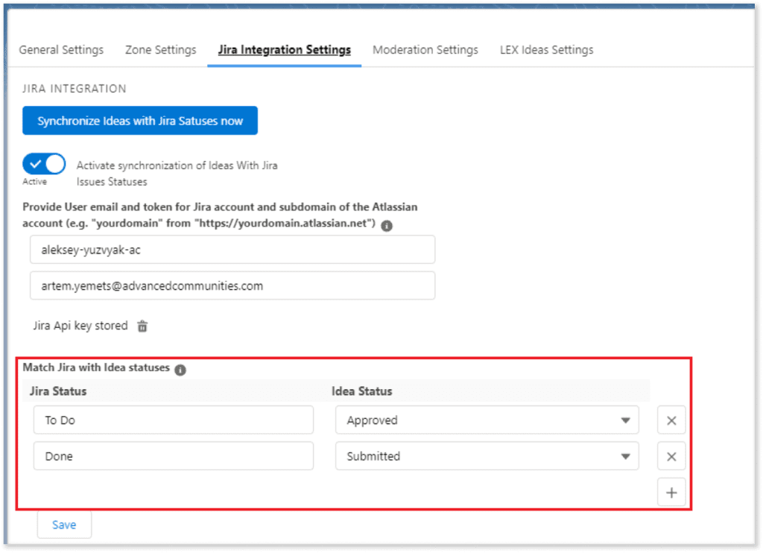The height and width of the screenshot is (553, 763).
Task: Edit the To Do Jira status field
Action: (173, 420)
